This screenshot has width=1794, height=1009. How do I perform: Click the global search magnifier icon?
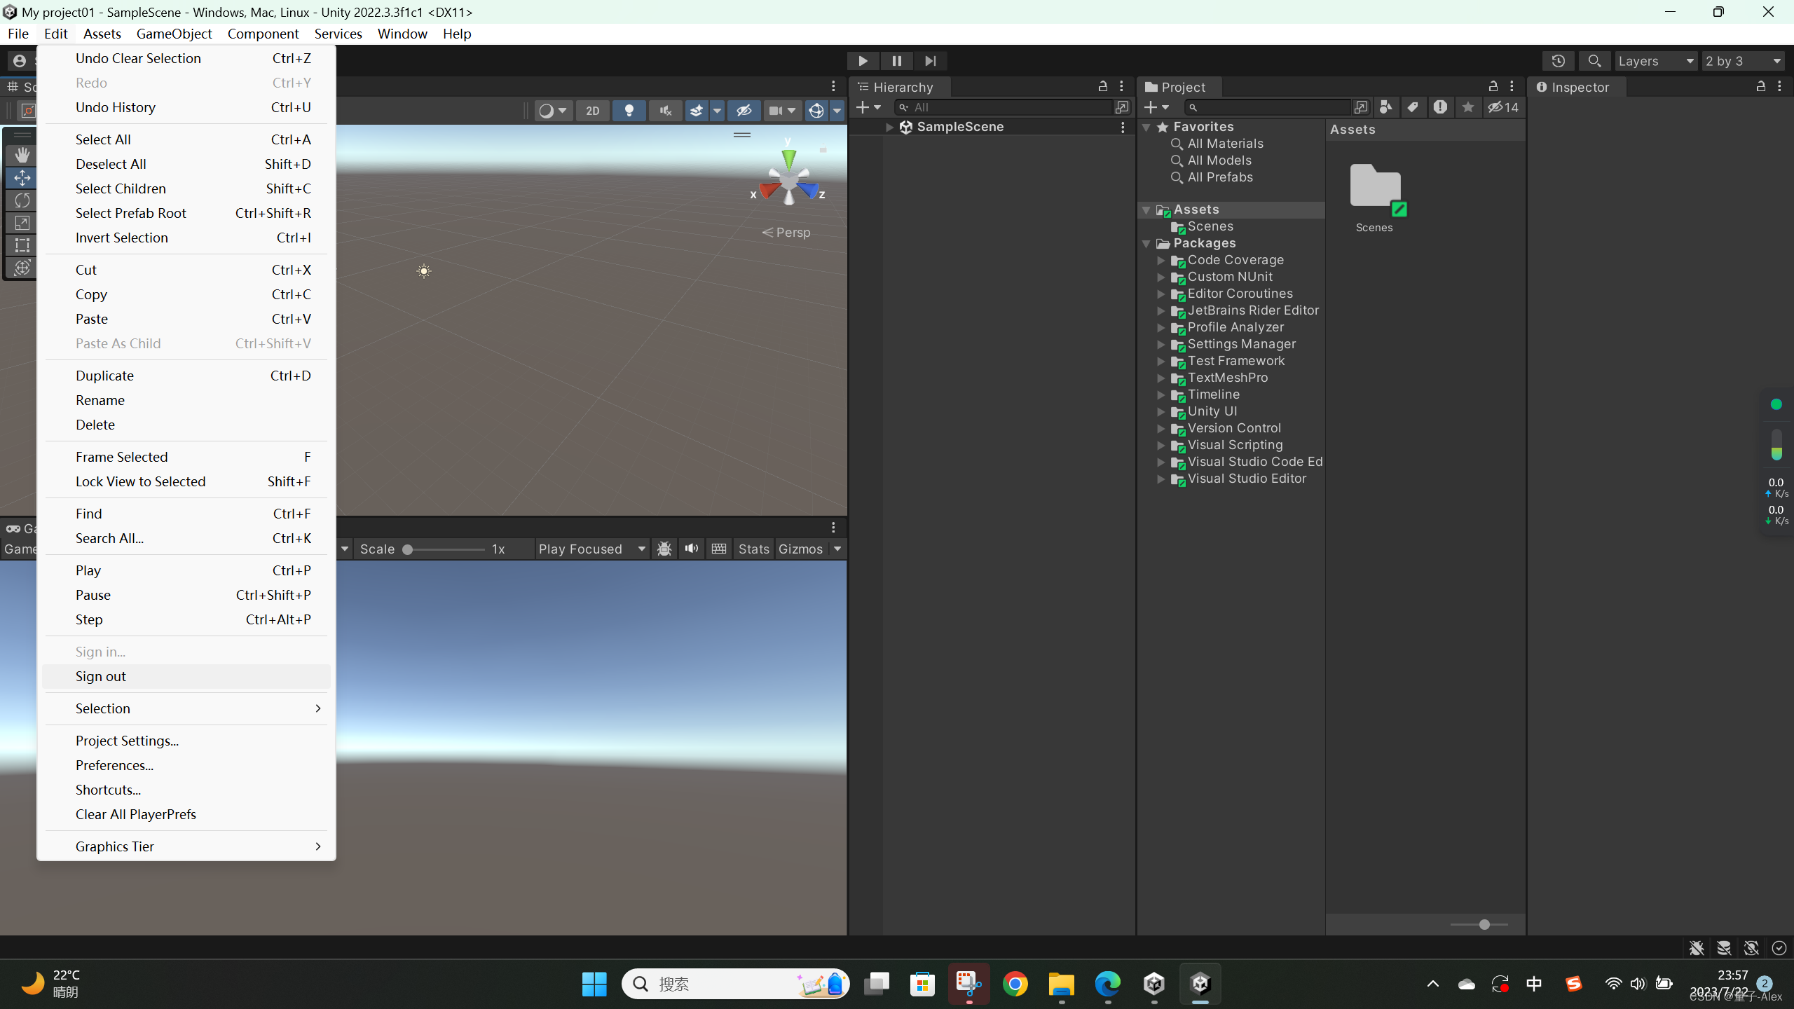pos(1594,61)
